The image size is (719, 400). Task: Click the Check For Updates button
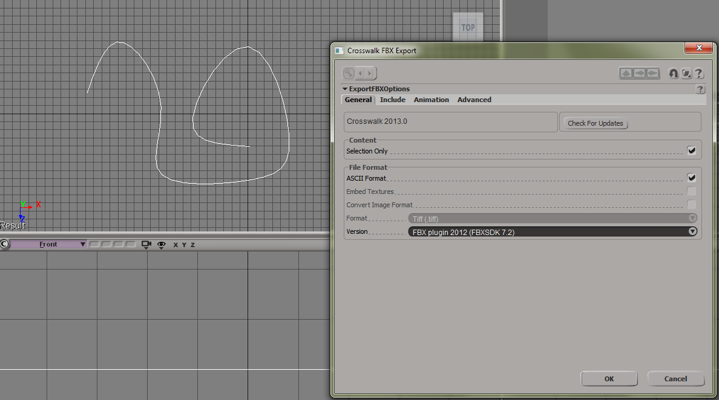(595, 123)
